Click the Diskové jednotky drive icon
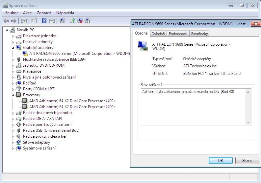261x183 pixels. coord(19,42)
